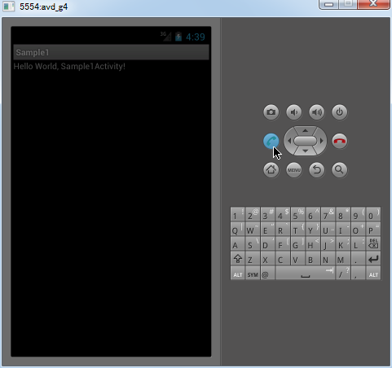Image resolution: width=392 pixels, height=368 pixels.
Task: Click the DEL backspace key
Action: 373,244
